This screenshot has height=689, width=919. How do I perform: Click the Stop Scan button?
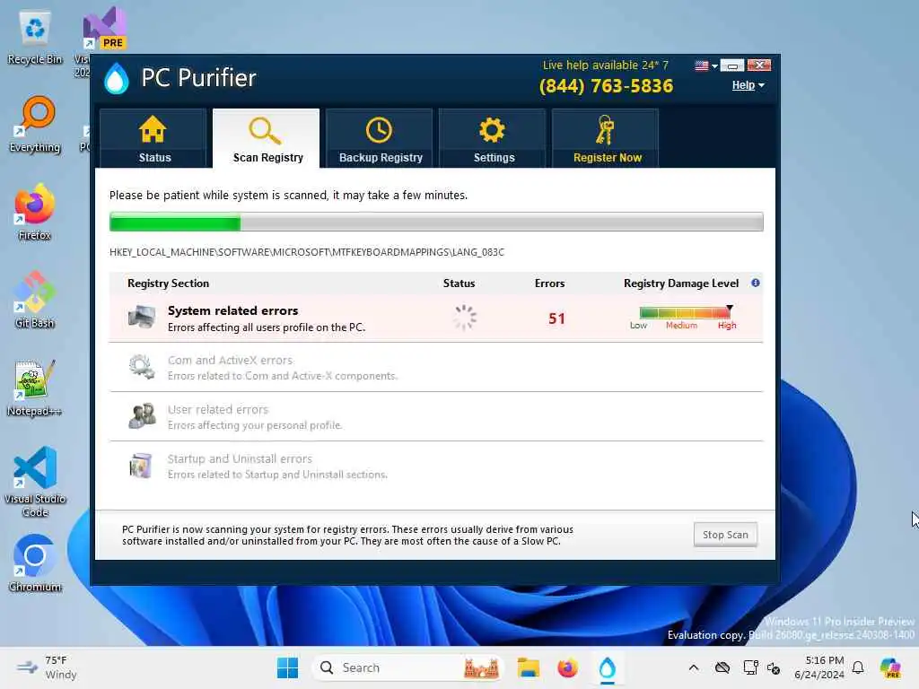725,535
